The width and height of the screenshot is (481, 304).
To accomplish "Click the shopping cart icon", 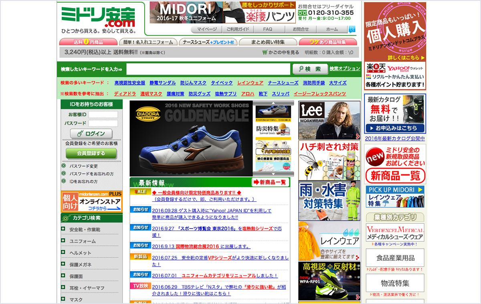I will point(265,53).
